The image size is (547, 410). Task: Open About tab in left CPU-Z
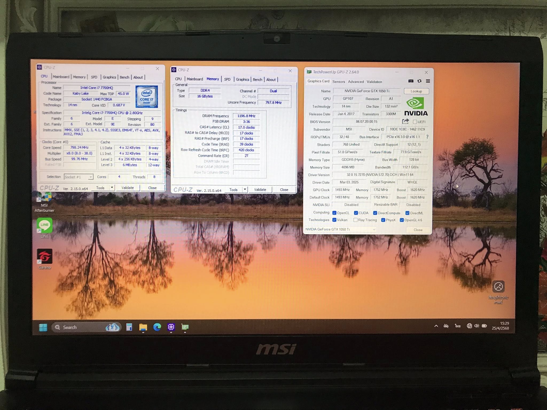(x=138, y=77)
